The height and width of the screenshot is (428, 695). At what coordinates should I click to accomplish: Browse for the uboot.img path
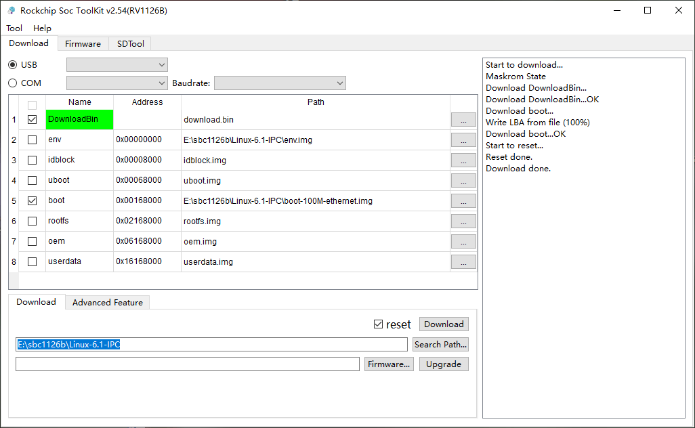coord(463,181)
